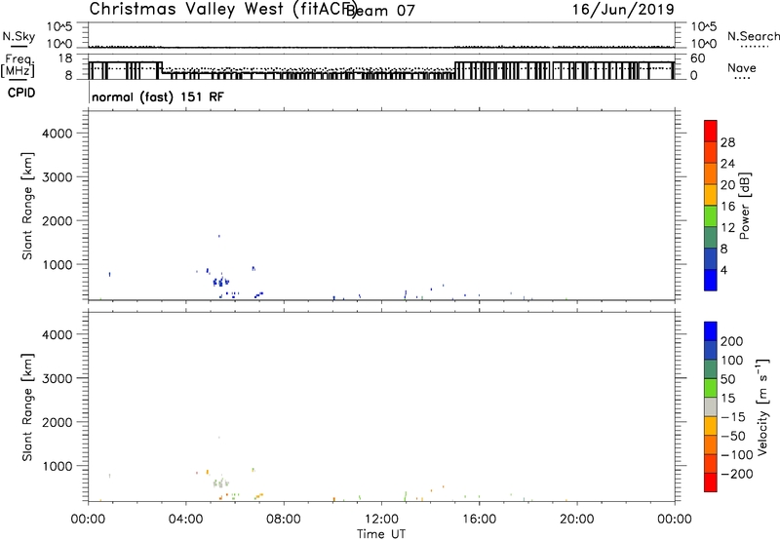Click the 'Slant Range [km]' label of power panel

coord(27,206)
